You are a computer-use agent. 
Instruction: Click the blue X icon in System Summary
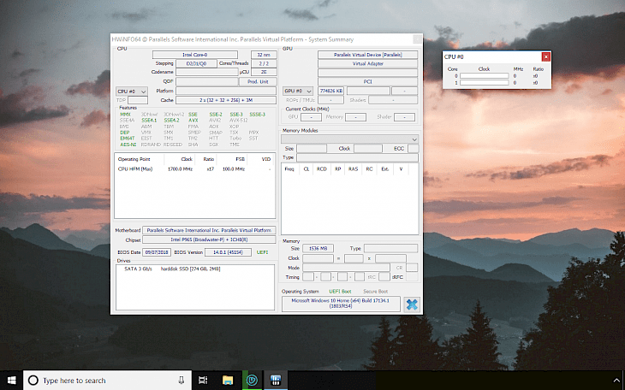tap(412, 304)
